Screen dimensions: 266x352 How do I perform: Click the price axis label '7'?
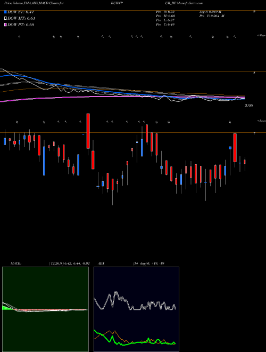(254, 133)
